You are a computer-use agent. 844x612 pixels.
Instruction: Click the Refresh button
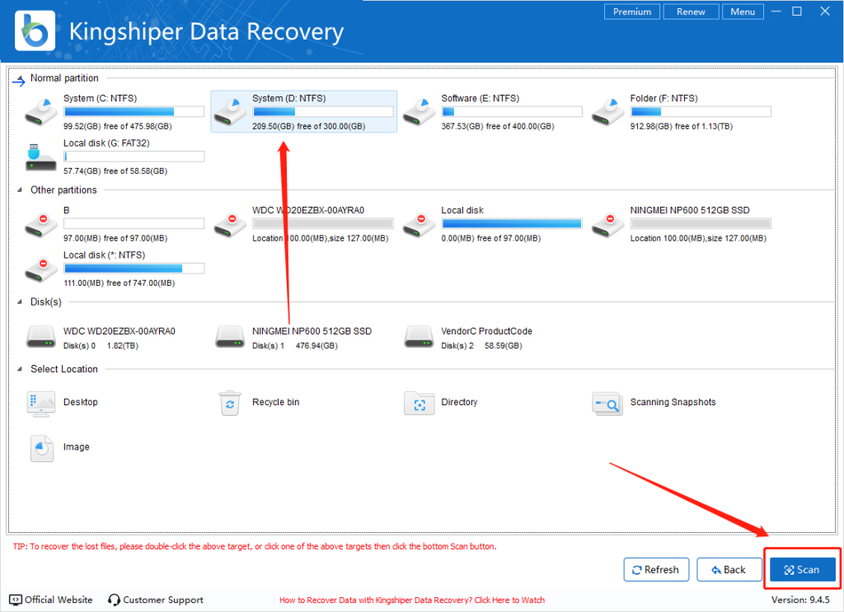(656, 569)
